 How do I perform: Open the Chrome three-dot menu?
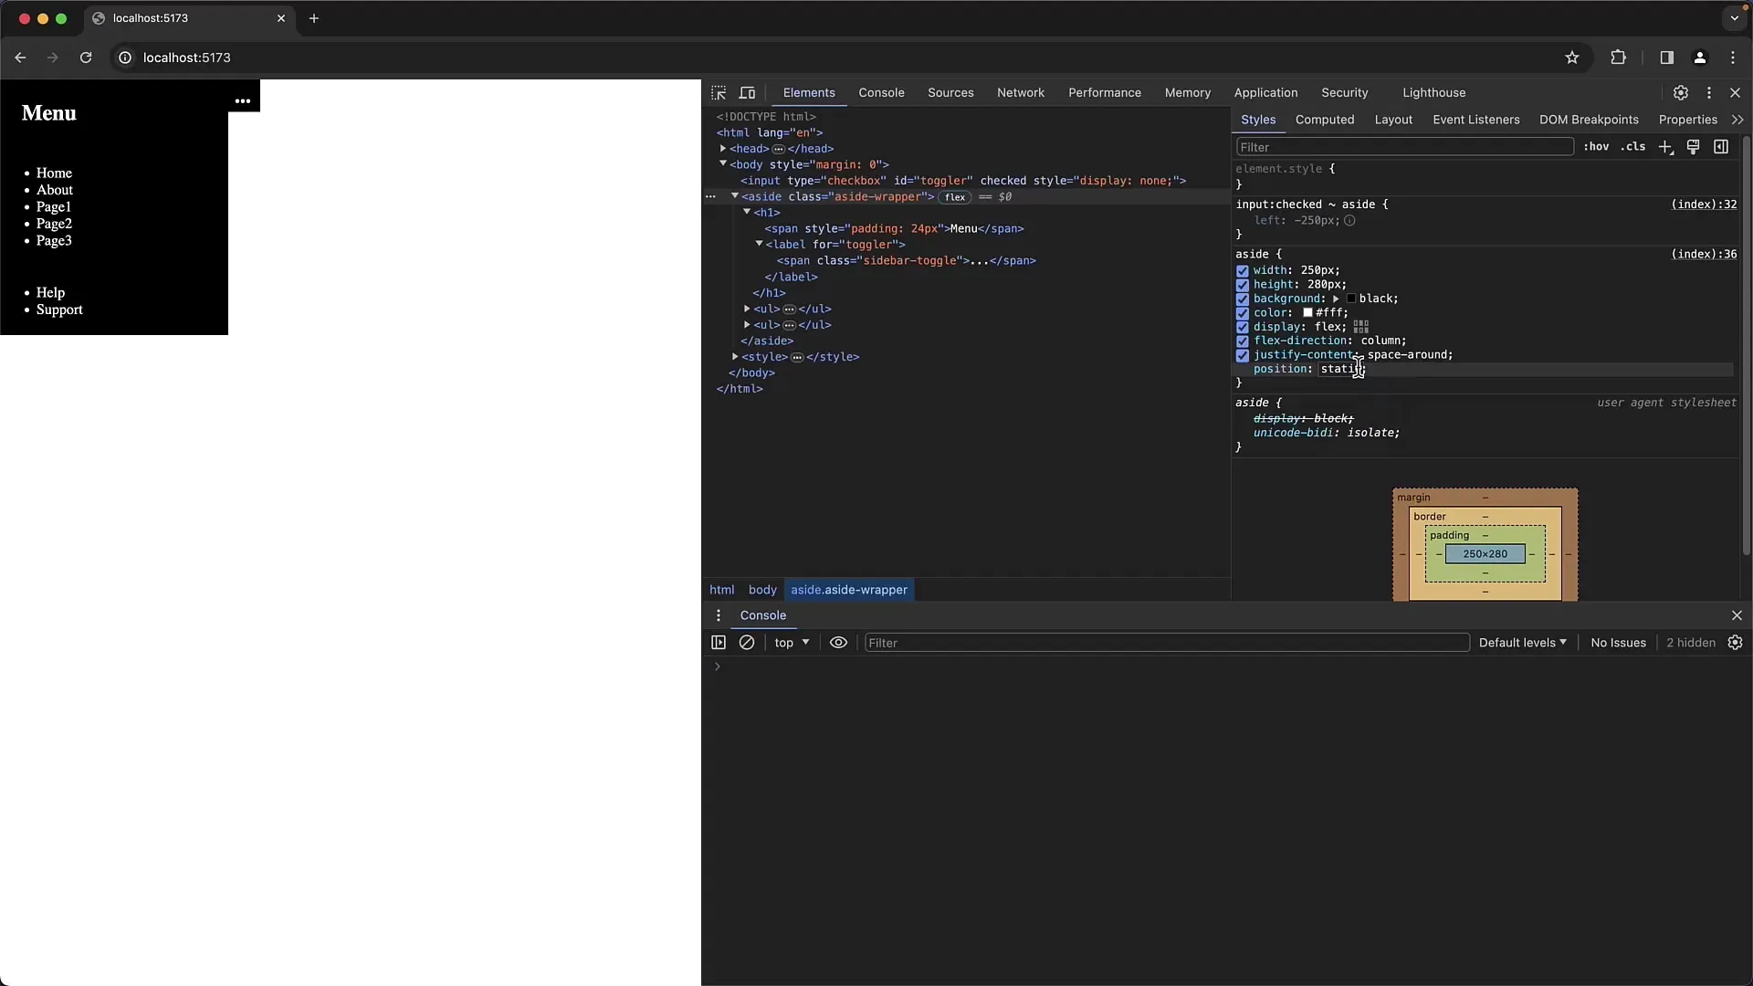[x=1733, y=58]
